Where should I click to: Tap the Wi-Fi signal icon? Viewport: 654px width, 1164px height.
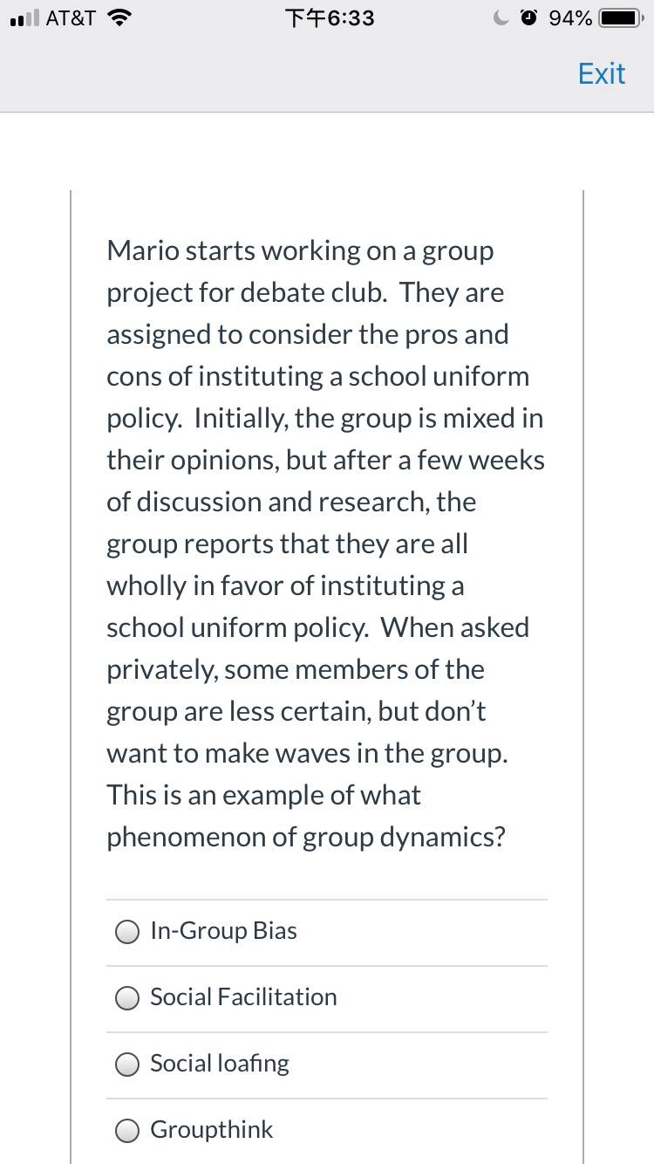pyautogui.click(x=119, y=17)
